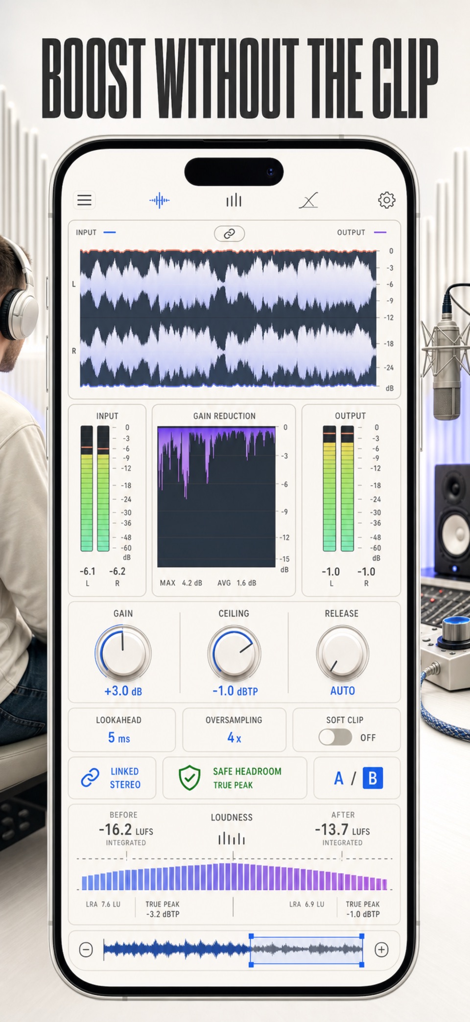Select the -6.1 L input level value

coord(88,571)
